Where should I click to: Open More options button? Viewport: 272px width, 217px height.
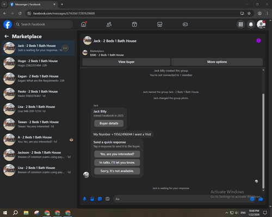click(x=217, y=62)
